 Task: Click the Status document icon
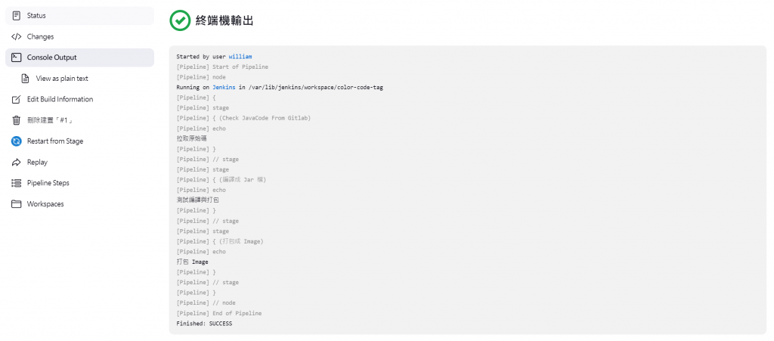coord(17,16)
